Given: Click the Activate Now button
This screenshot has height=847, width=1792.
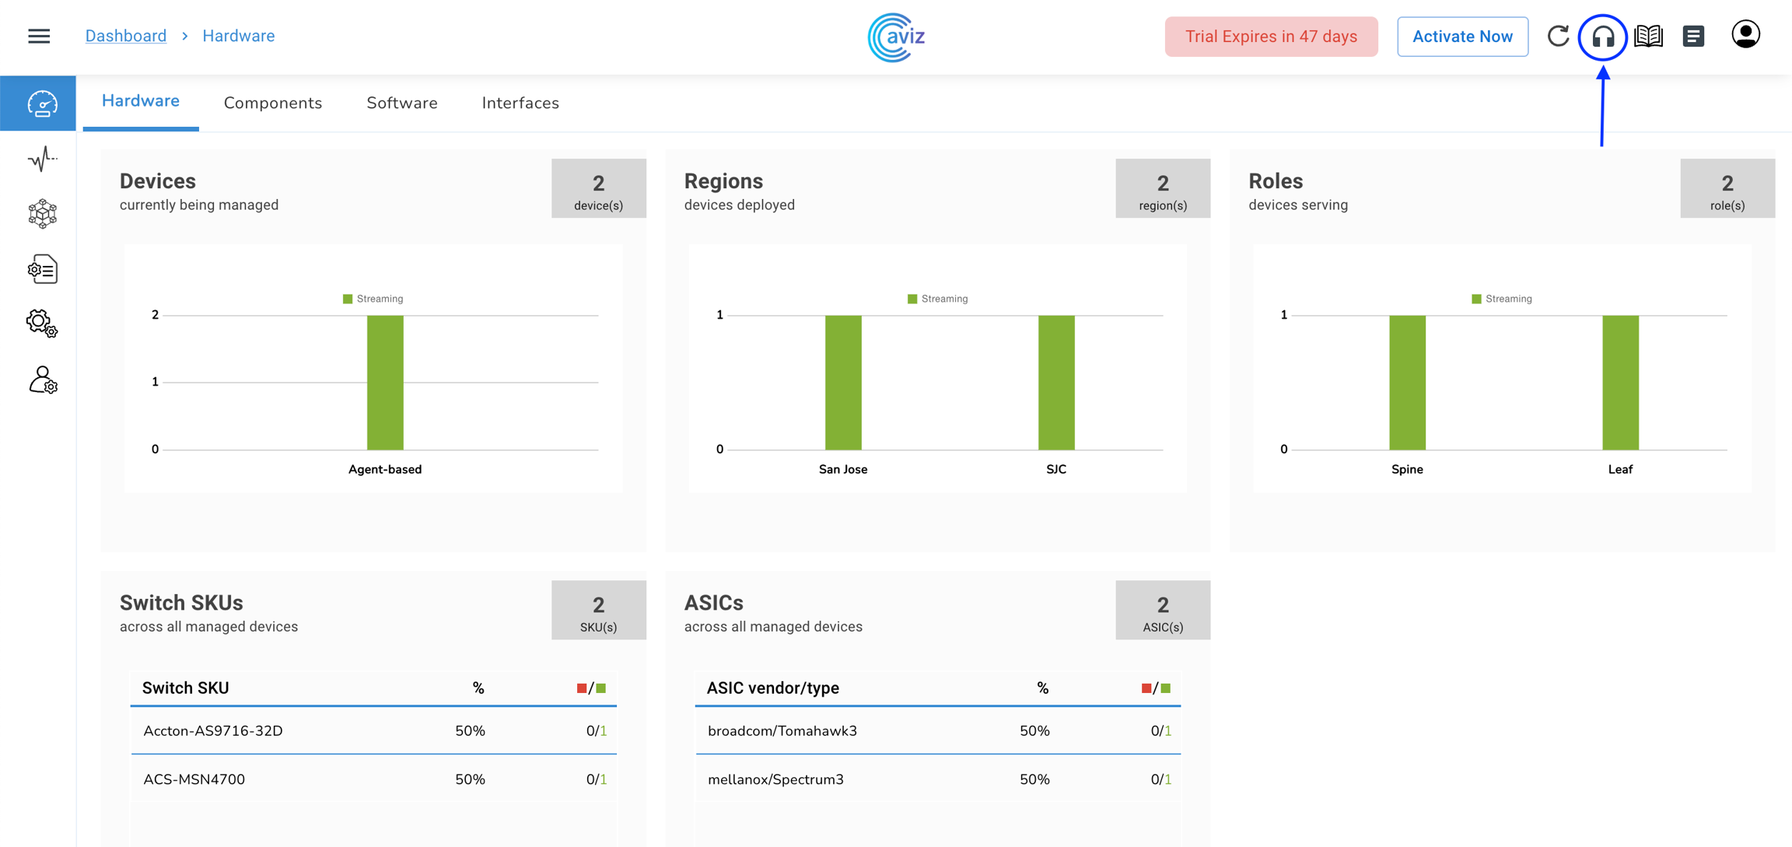Looking at the screenshot, I should click(x=1461, y=37).
